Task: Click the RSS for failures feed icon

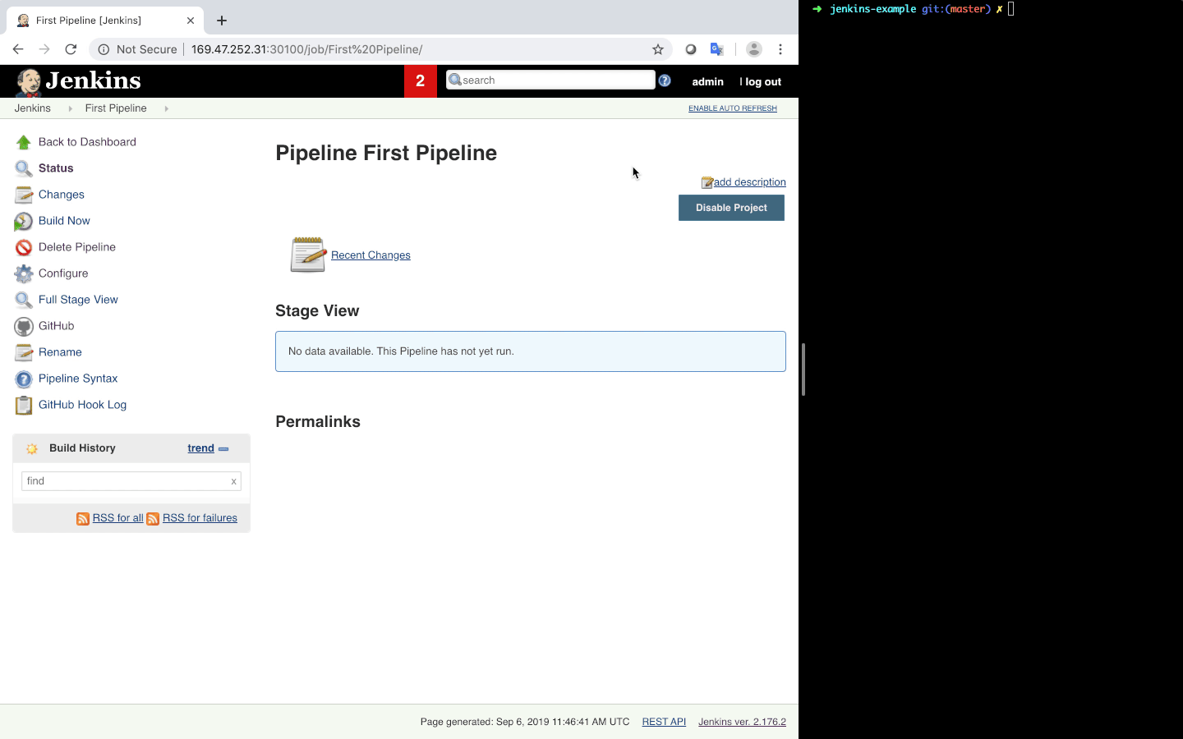Action: pyautogui.click(x=153, y=519)
